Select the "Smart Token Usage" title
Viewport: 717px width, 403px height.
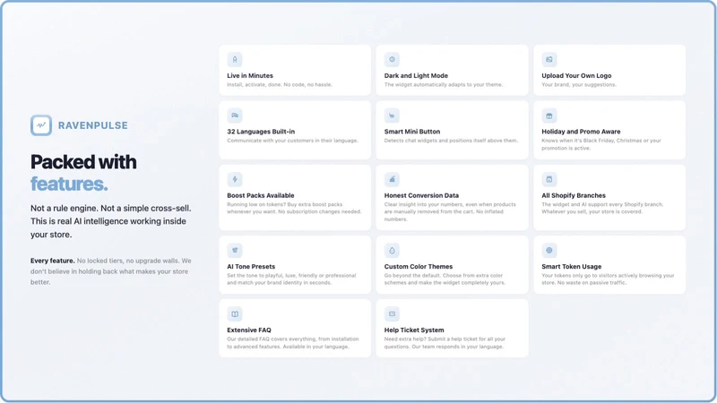coord(572,266)
